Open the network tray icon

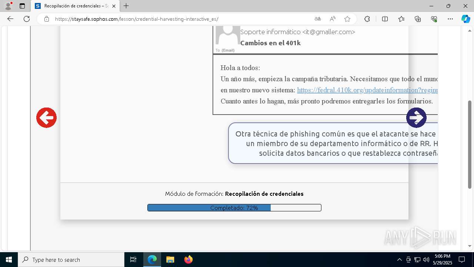point(417,260)
